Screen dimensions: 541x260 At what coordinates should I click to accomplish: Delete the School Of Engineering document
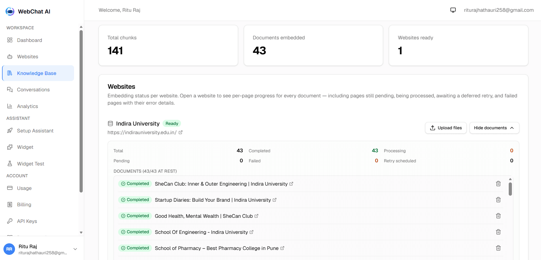[498, 232]
